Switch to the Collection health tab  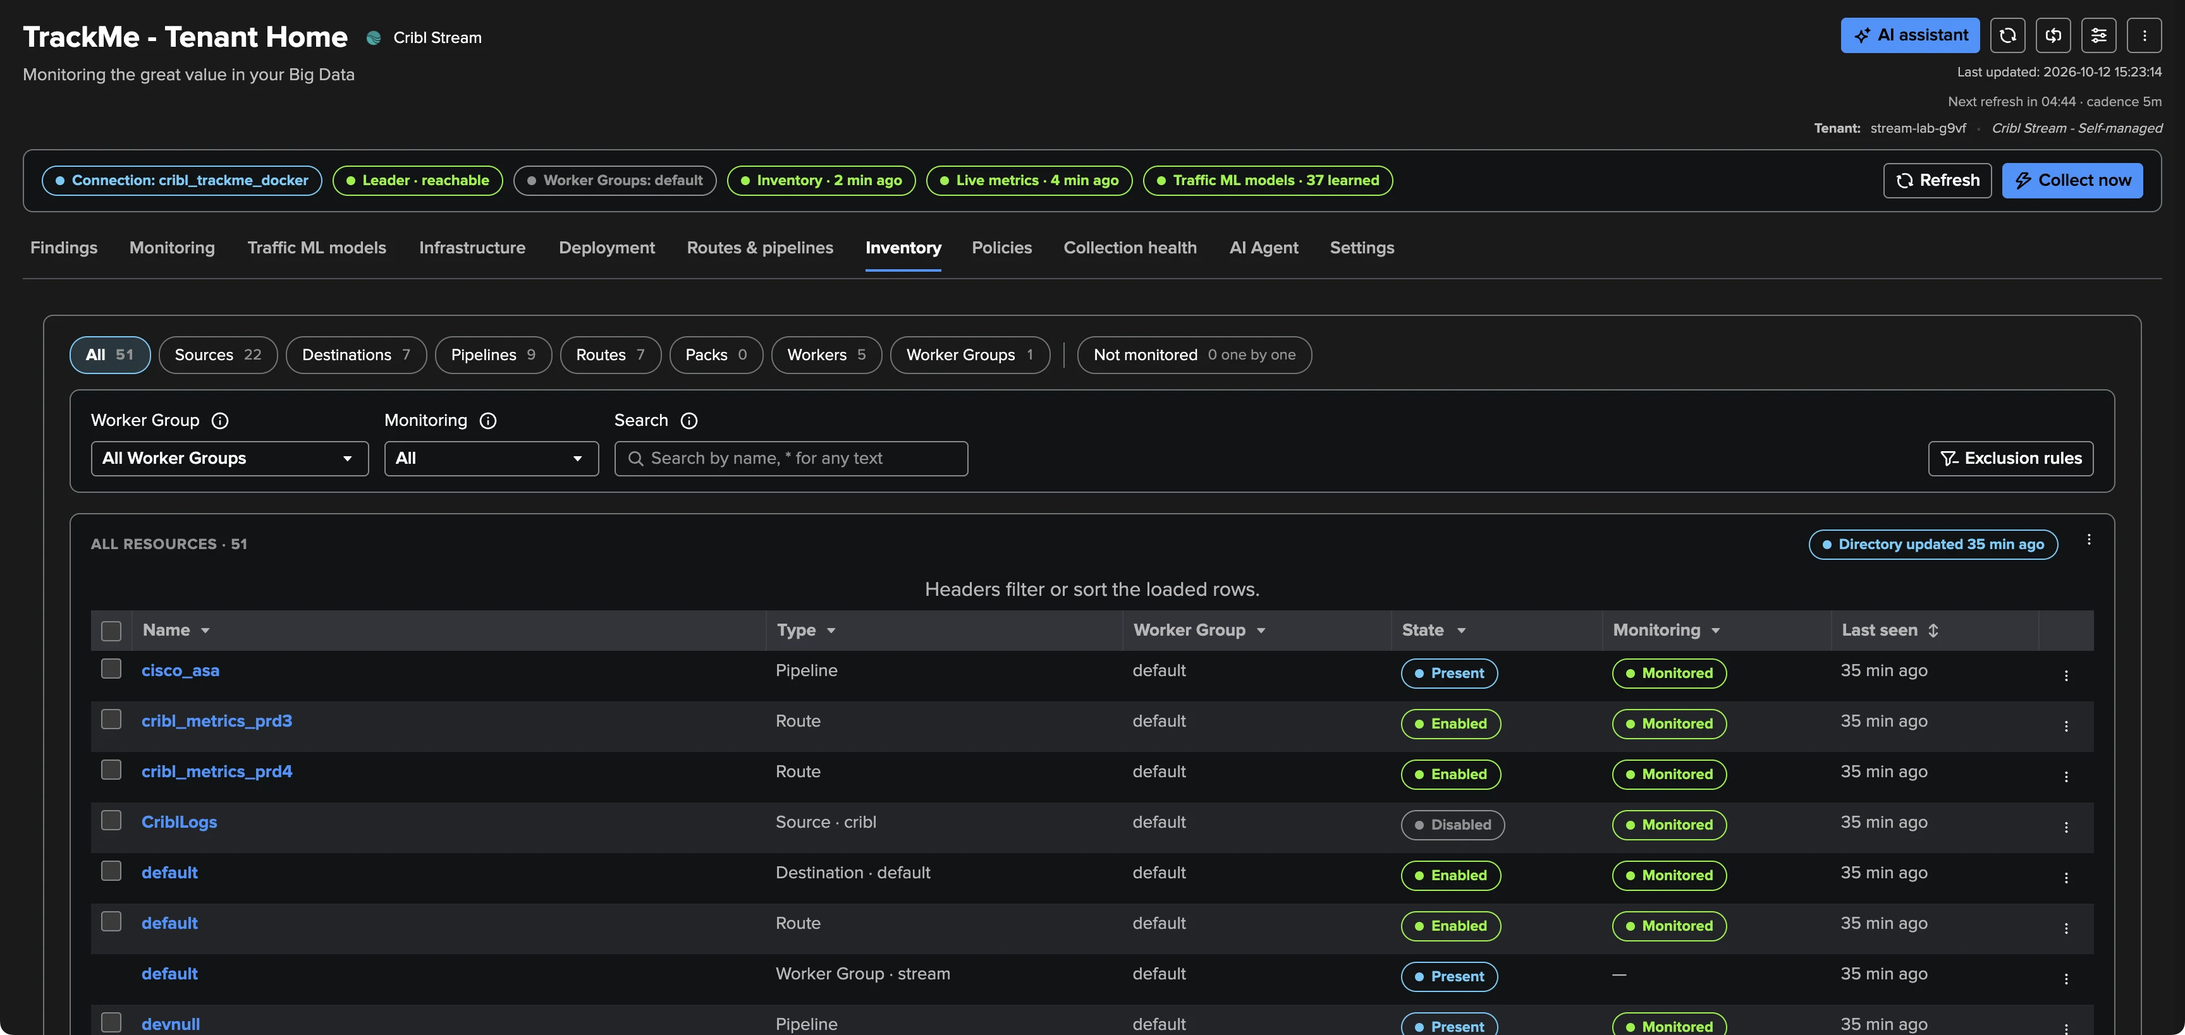1130,248
